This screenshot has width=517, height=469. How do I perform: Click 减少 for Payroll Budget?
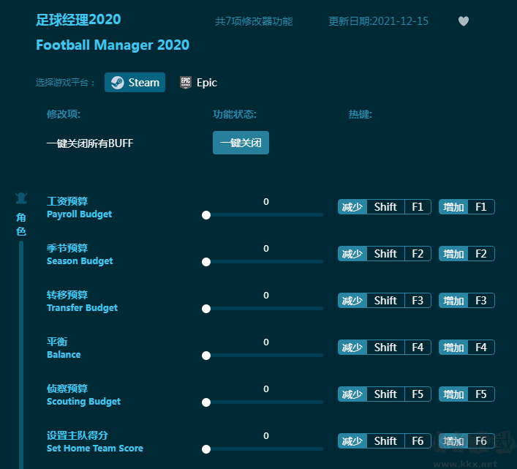coord(352,207)
